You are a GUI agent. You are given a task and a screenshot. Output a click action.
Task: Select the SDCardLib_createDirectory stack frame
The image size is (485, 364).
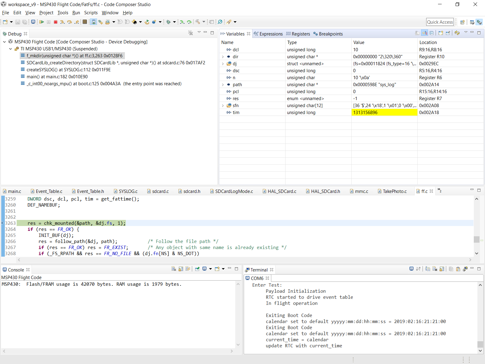pos(115,63)
